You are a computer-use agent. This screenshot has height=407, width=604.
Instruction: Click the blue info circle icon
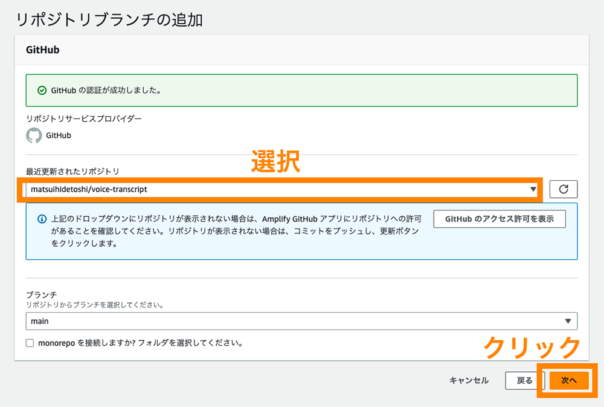[42, 219]
